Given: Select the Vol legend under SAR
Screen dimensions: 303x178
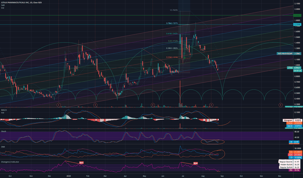Looking at the screenshot, I should click(x=3, y=8).
